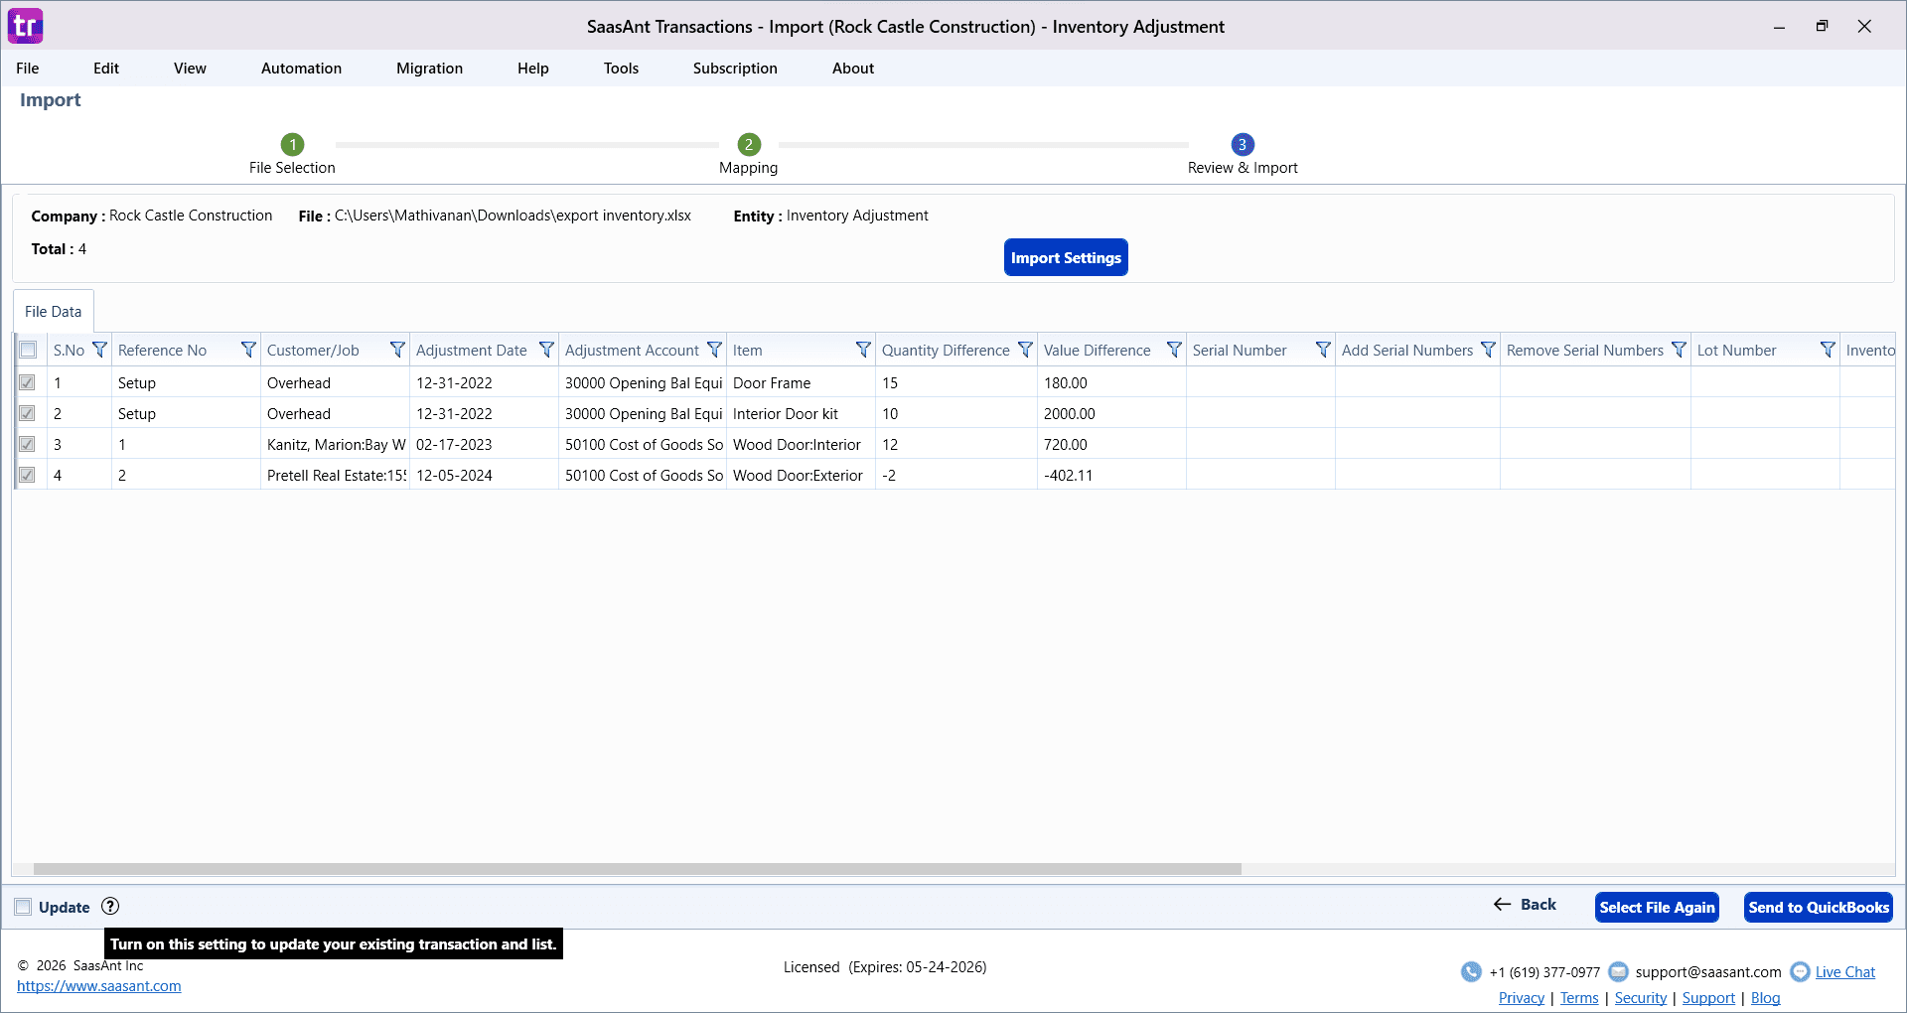Click the step 3 Review & Import circle
Viewport: 1907px width, 1013px height.
(1243, 144)
